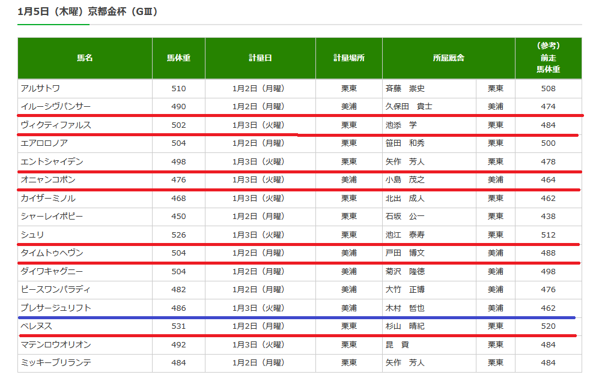Click weight value 510 for アルサトワ

tap(178, 88)
